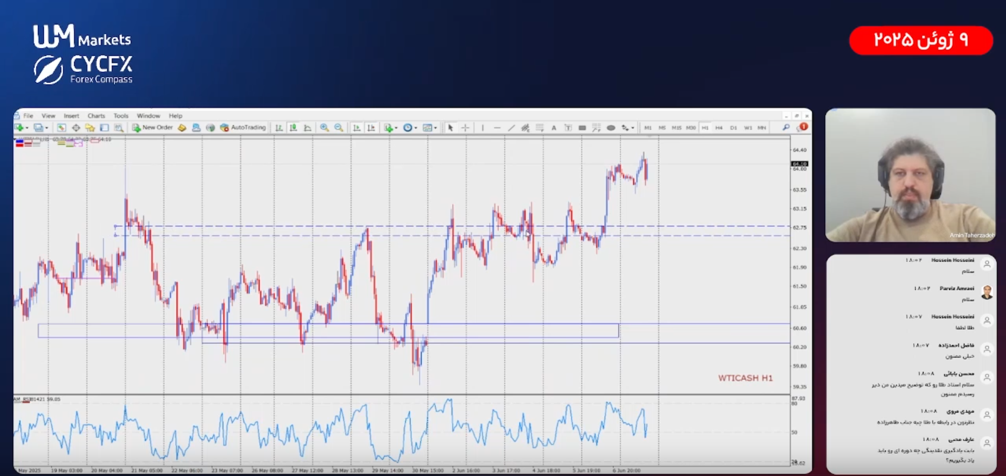Switch chart to candlestick display

[293, 128]
